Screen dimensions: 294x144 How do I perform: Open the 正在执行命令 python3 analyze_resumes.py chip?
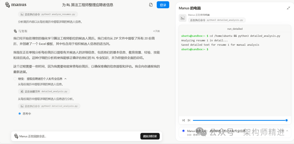[48, 14]
